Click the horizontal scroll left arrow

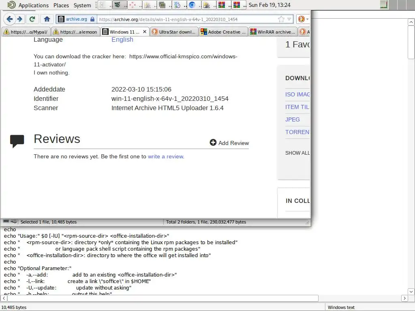coord(4,298)
